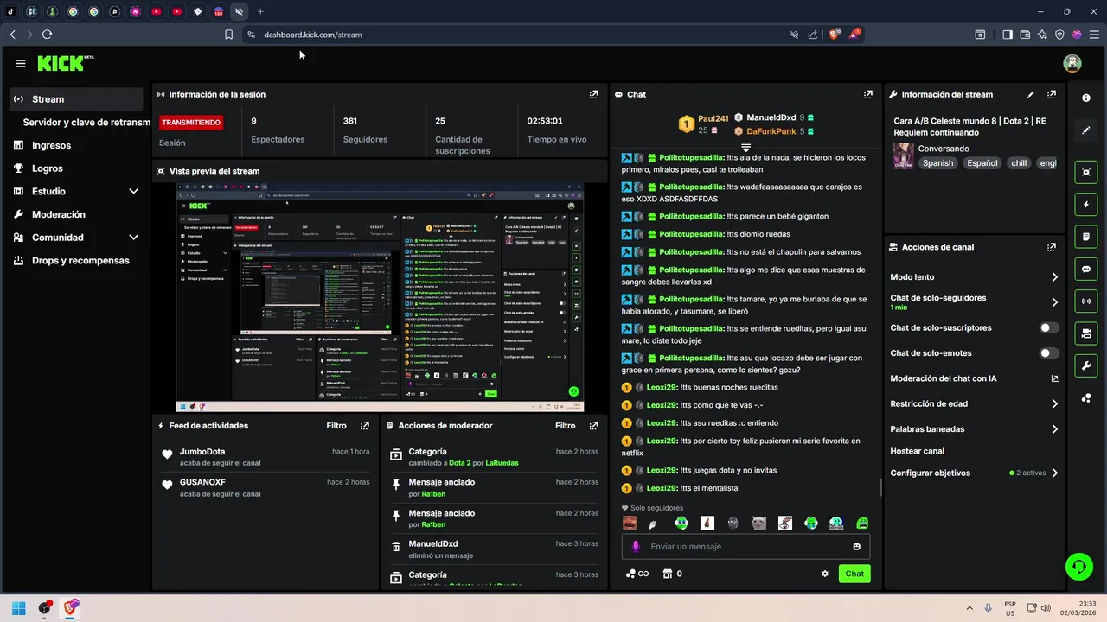Click the channel points infinity icon
Screen dimensions: 1107x622
pyautogui.click(x=637, y=574)
